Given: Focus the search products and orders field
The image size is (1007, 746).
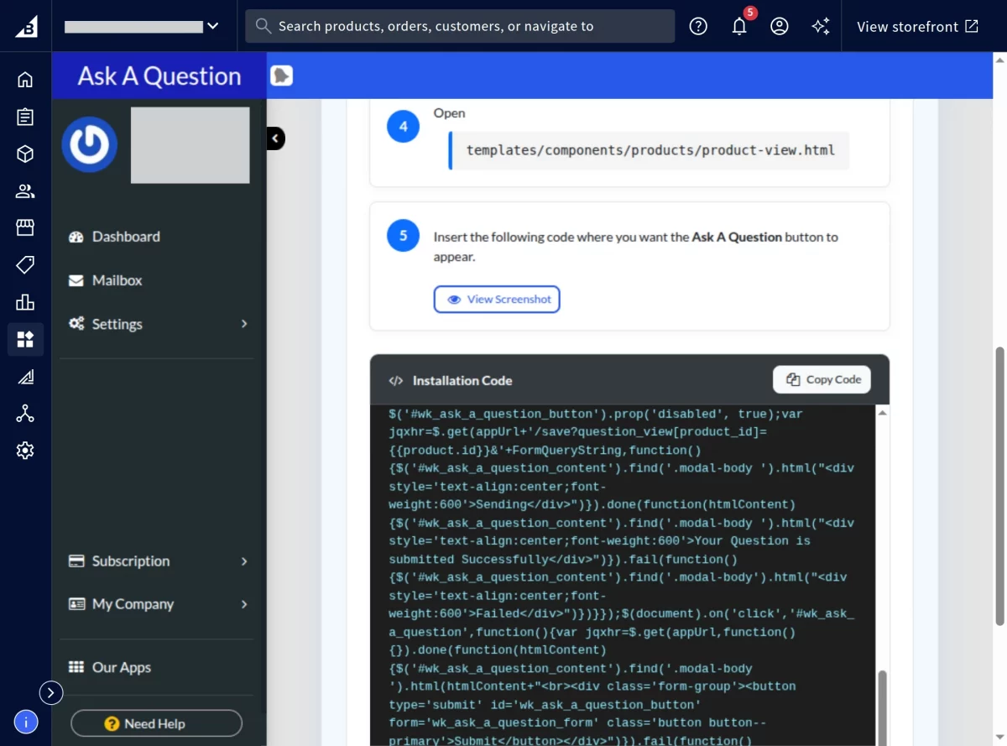Looking at the screenshot, I should click(460, 26).
